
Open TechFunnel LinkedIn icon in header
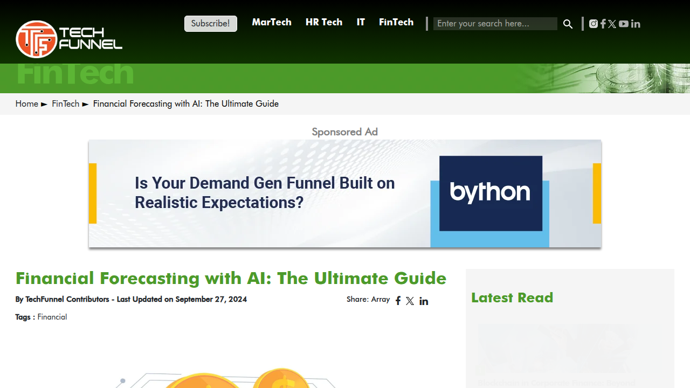coord(636,24)
